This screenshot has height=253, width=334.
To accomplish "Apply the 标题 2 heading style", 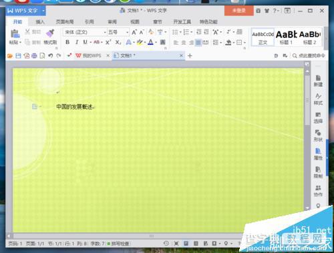I will pyautogui.click(x=310, y=37).
